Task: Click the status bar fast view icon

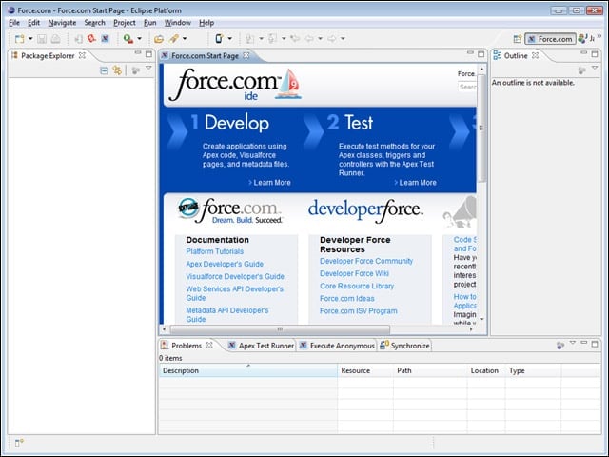Action: tap(19, 443)
